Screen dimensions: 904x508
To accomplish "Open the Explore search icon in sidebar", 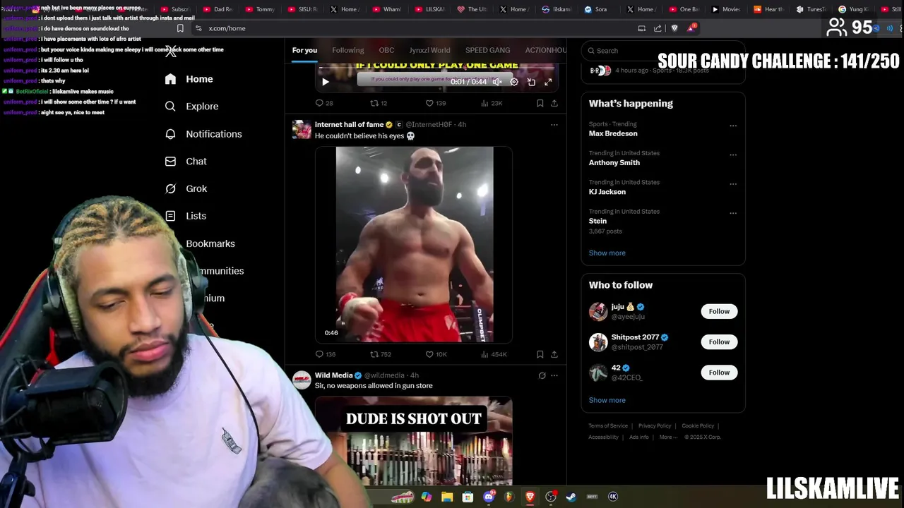I will [x=170, y=107].
